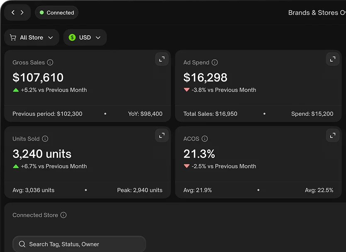
Task: Click the USD dropdown chevron
Action: coord(98,38)
